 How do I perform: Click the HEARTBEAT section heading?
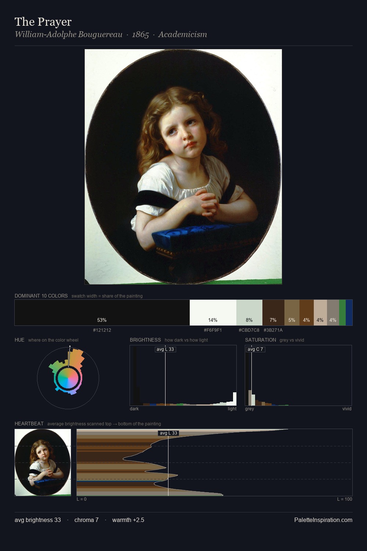29,424
